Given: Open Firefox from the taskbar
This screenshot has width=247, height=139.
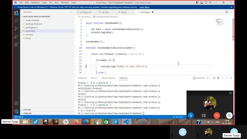Looking at the screenshot, I should (x=76, y=122).
